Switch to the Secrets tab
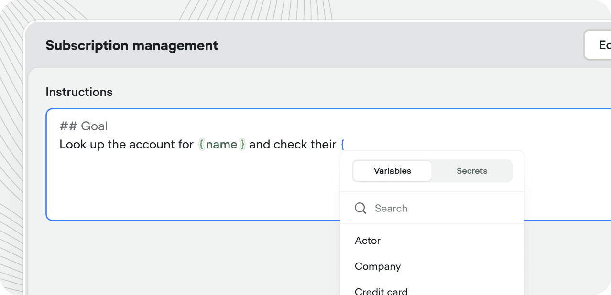 point(471,171)
